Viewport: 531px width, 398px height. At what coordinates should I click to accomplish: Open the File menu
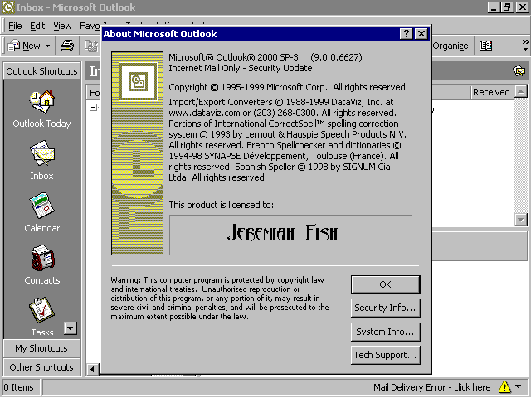(15, 26)
